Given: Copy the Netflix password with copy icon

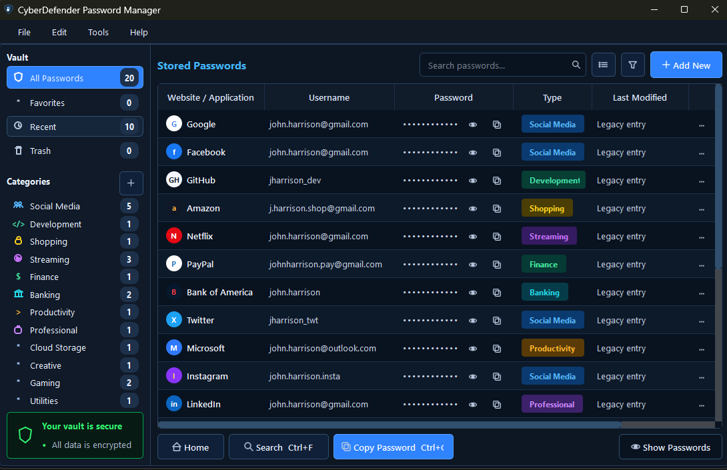Looking at the screenshot, I should (497, 237).
